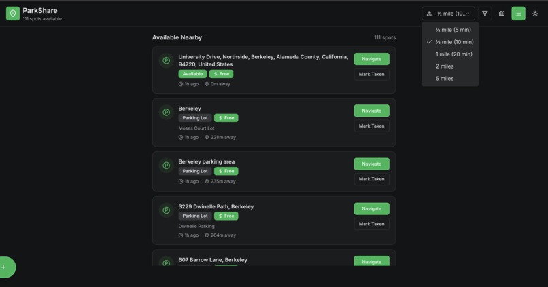Toggle light theme sun icon

(535, 14)
